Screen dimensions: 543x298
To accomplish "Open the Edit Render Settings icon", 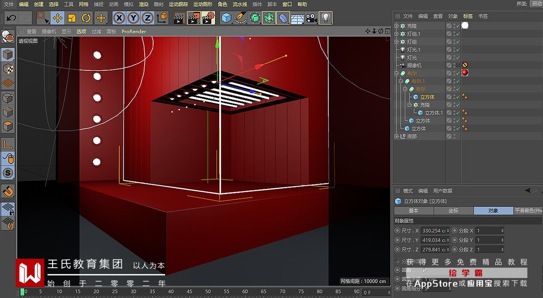I will 208,18.
